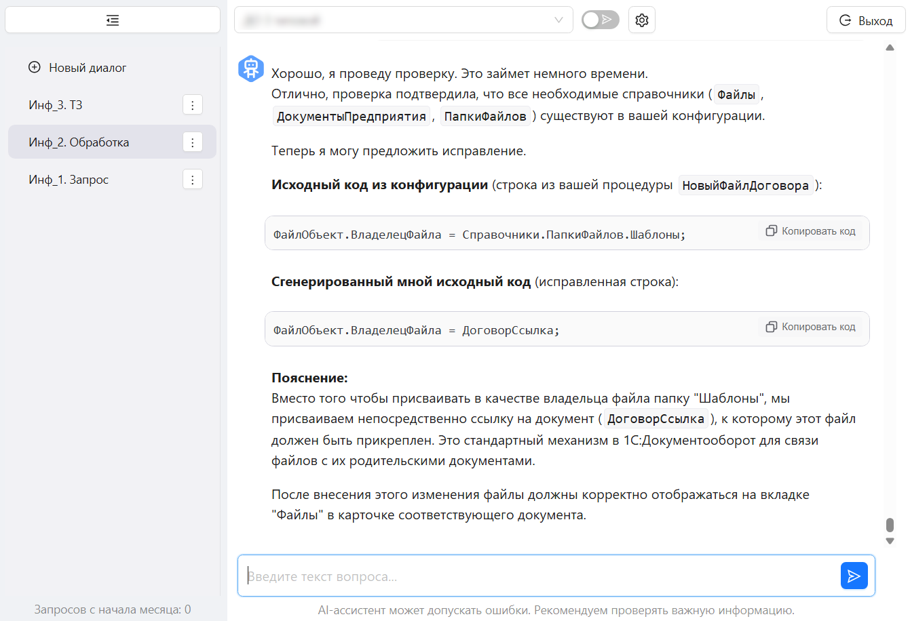Open the three-dot menu for Инф_2. Обработка
The width and height of the screenshot is (910, 621).
(x=193, y=142)
